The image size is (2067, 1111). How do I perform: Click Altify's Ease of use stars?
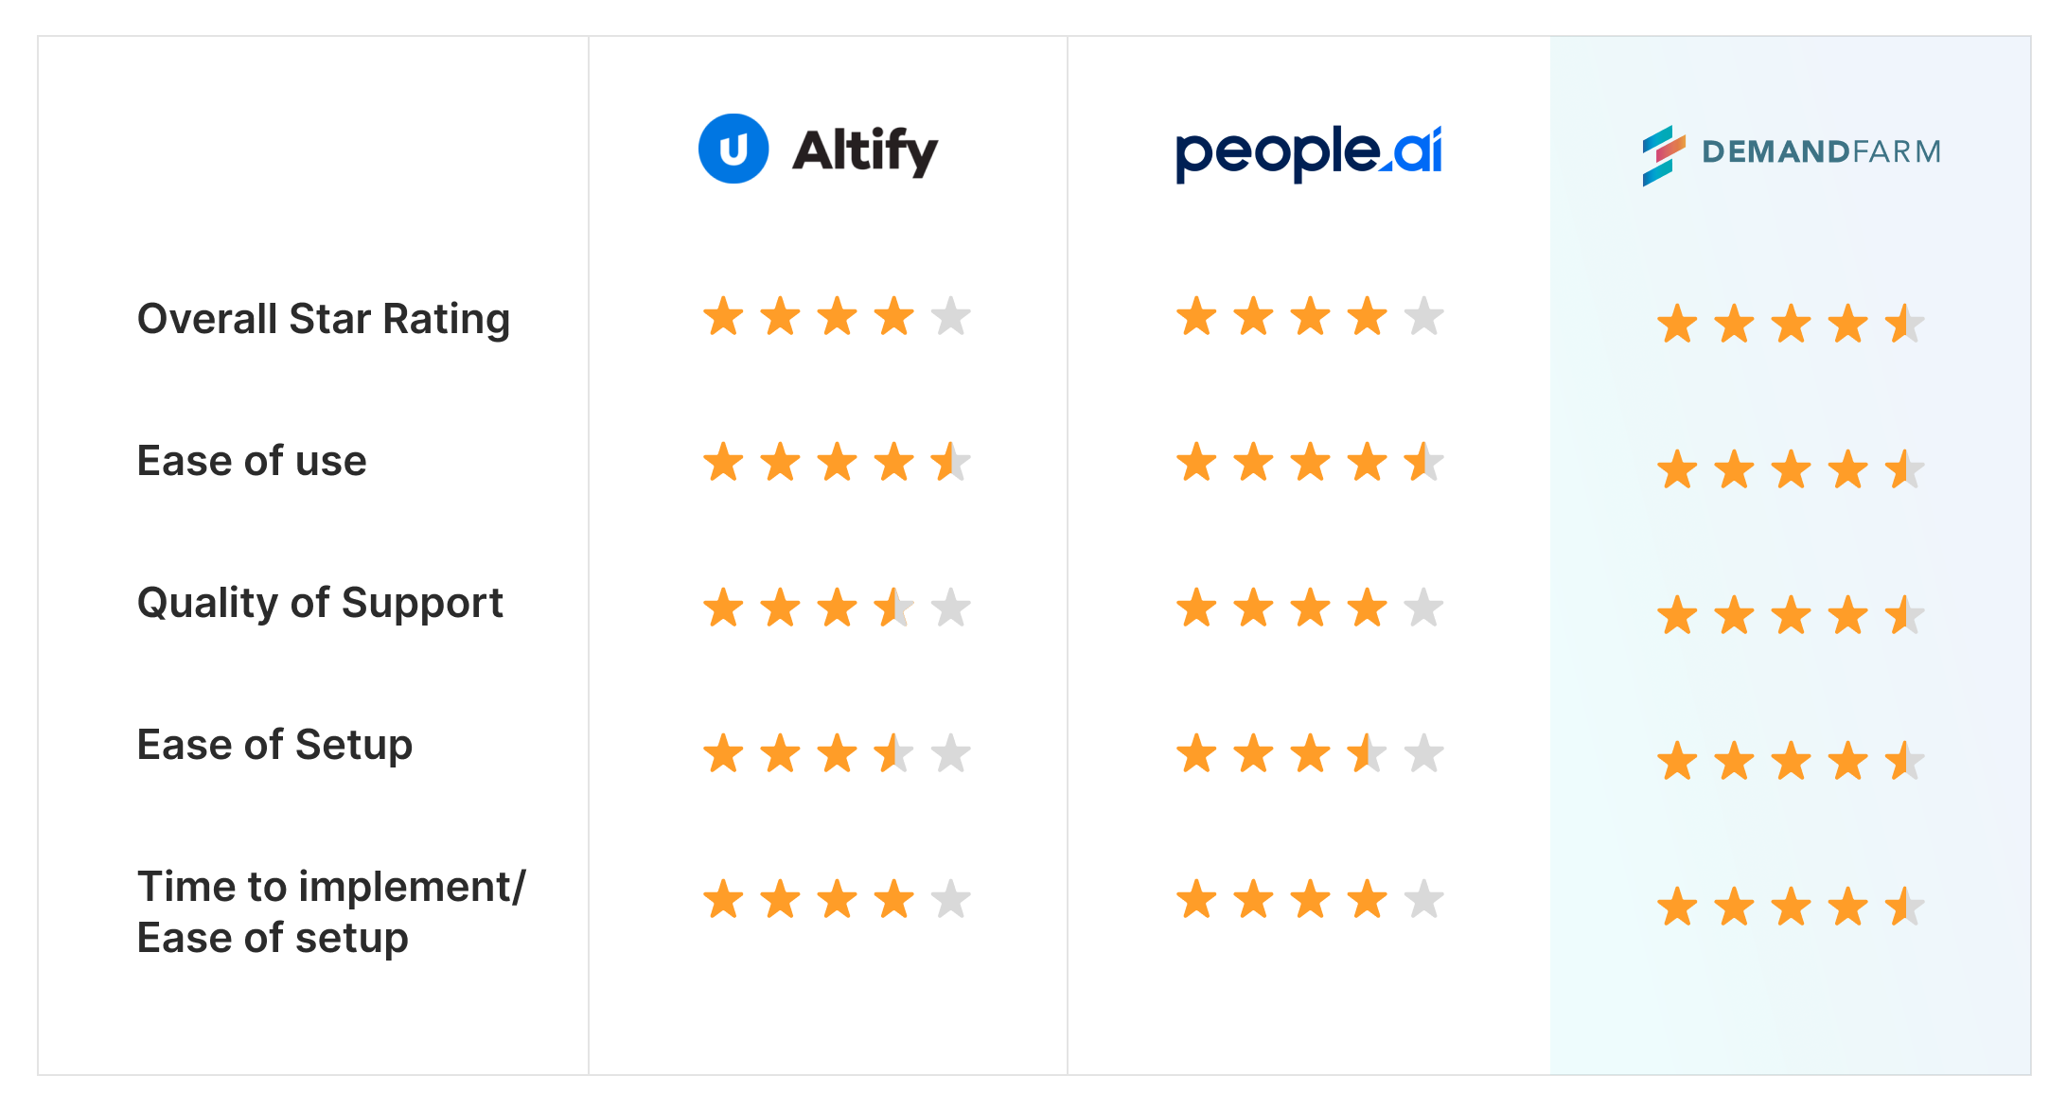837,462
